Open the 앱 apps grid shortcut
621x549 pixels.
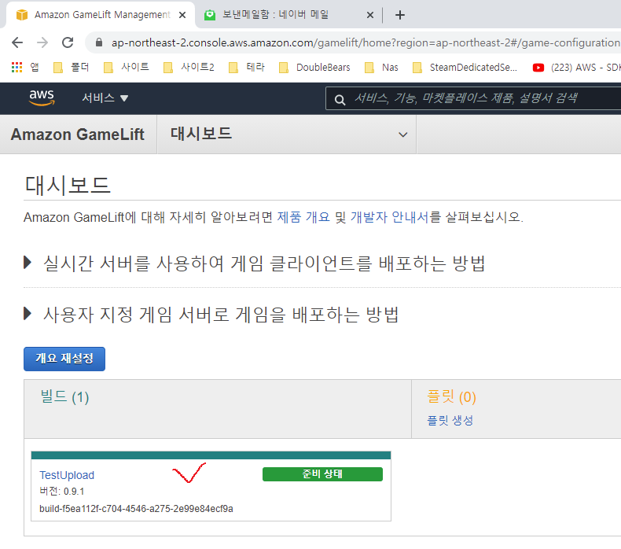click(25, 68)
